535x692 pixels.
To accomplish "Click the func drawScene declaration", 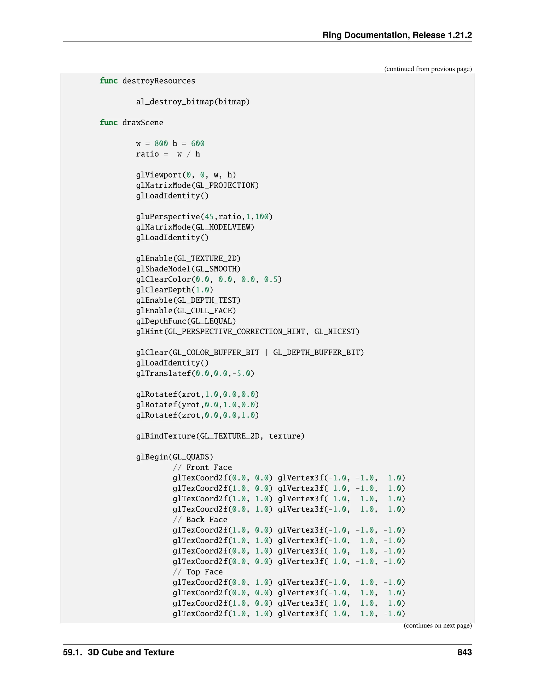I will pyautogui.click(x=132, y=123).
